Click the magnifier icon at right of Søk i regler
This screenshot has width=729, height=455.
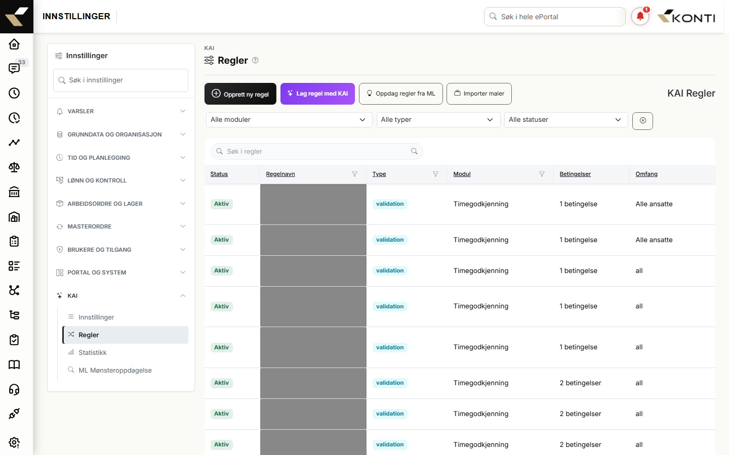(414, 151)
